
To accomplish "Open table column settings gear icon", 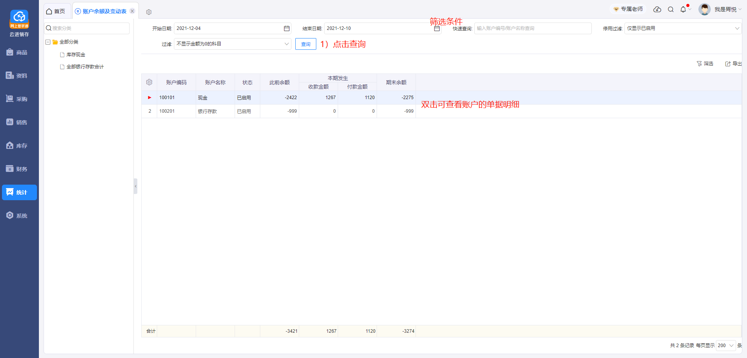I will pyautogui.click(x=149, y=82).
